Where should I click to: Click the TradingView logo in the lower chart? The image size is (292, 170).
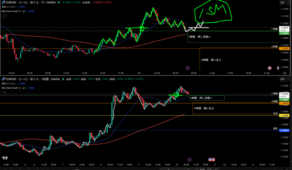click(x=5, y=158)
